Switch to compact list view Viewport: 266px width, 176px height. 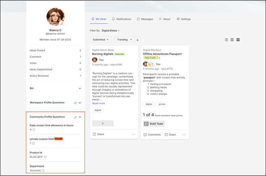tap(226, 40)
